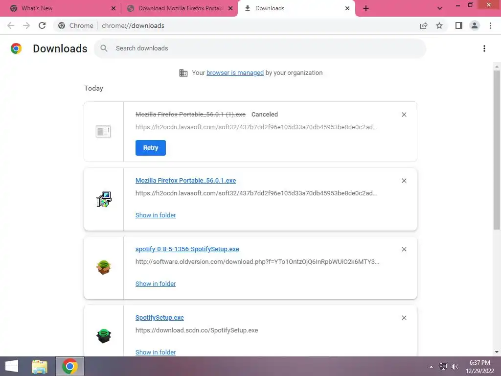501x376 pixels.
Task: Click in the Search downloads field
Action: click(x=260, y=48)
